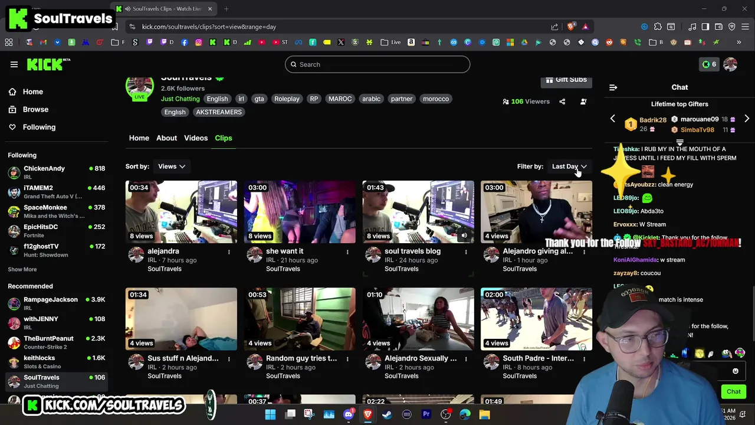The image size is (755, 425).
Task: Open RampageJackson in Recommended list
Action: pyautogui.click(x=57, y=303)
